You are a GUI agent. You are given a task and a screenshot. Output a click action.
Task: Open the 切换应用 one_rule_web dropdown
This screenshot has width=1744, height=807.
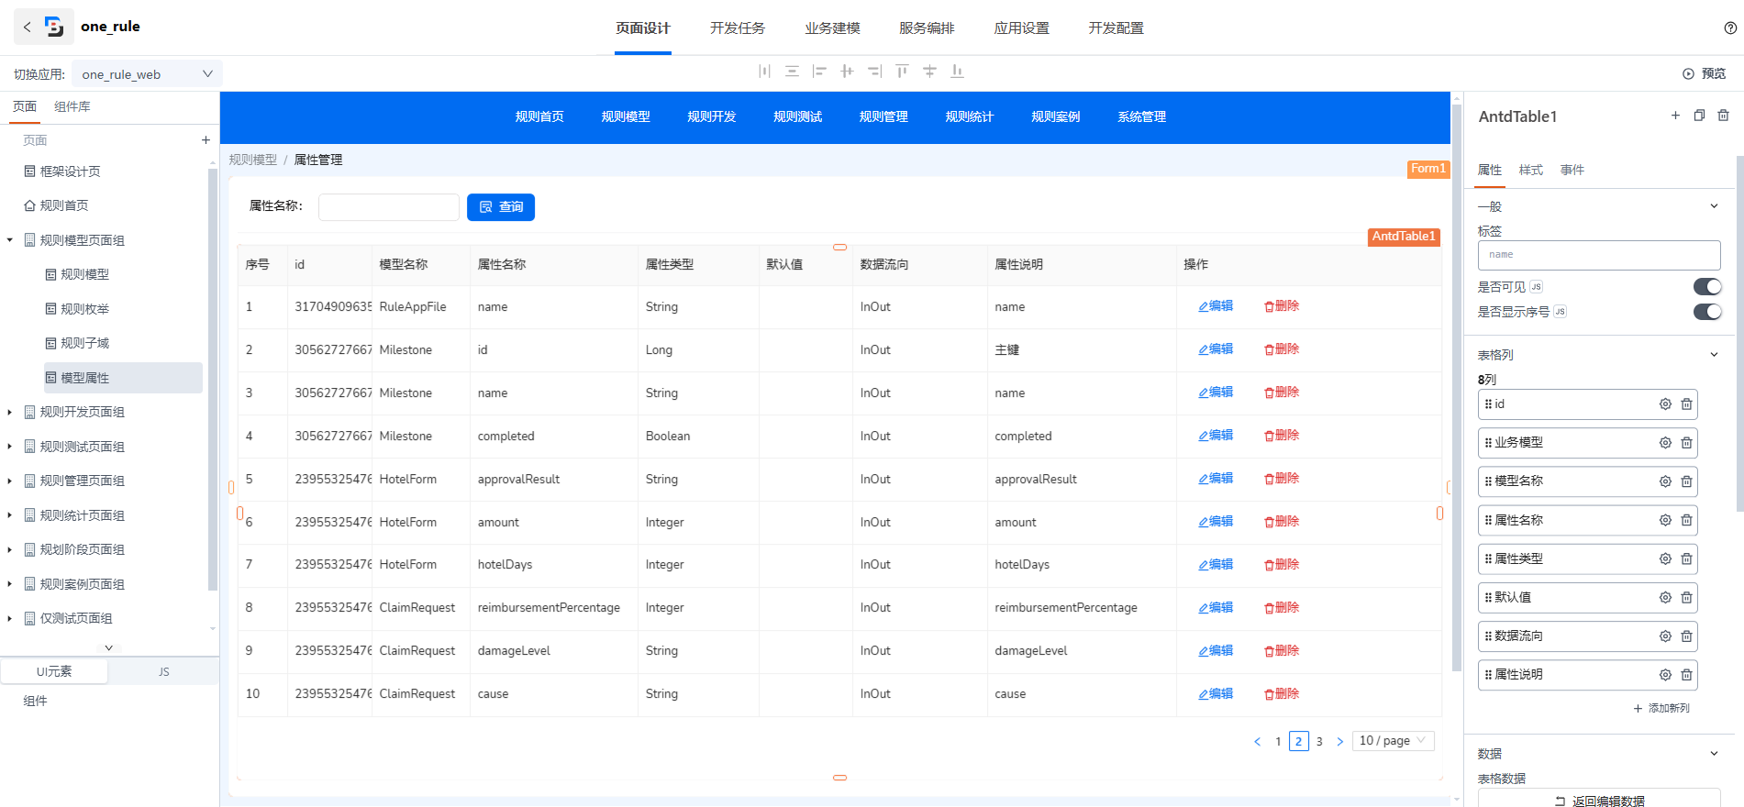[x=147, y=74]
